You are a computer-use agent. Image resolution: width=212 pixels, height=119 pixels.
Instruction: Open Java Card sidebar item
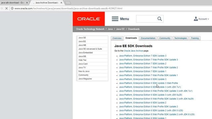(92, 64)
